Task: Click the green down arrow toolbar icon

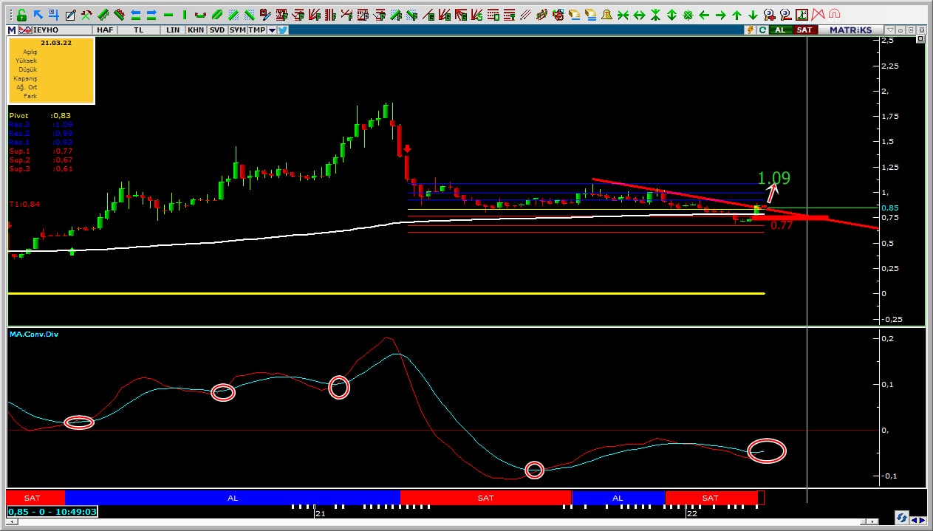Action: (x=753, y=15)
